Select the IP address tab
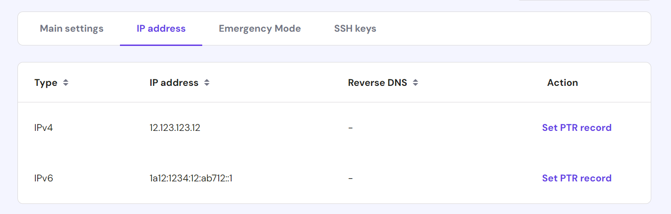Image resolution: width=671 pixels, height=214 pixels. click(x=161, y=28)
